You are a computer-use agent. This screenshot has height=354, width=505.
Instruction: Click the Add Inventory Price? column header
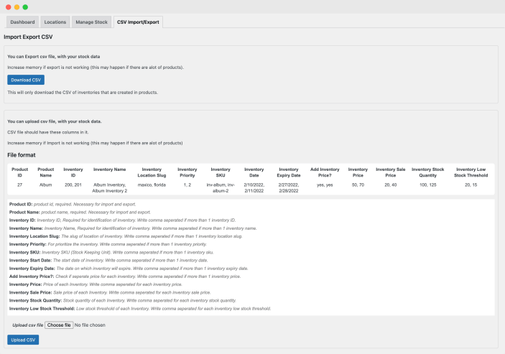click(x=325, y=172)
